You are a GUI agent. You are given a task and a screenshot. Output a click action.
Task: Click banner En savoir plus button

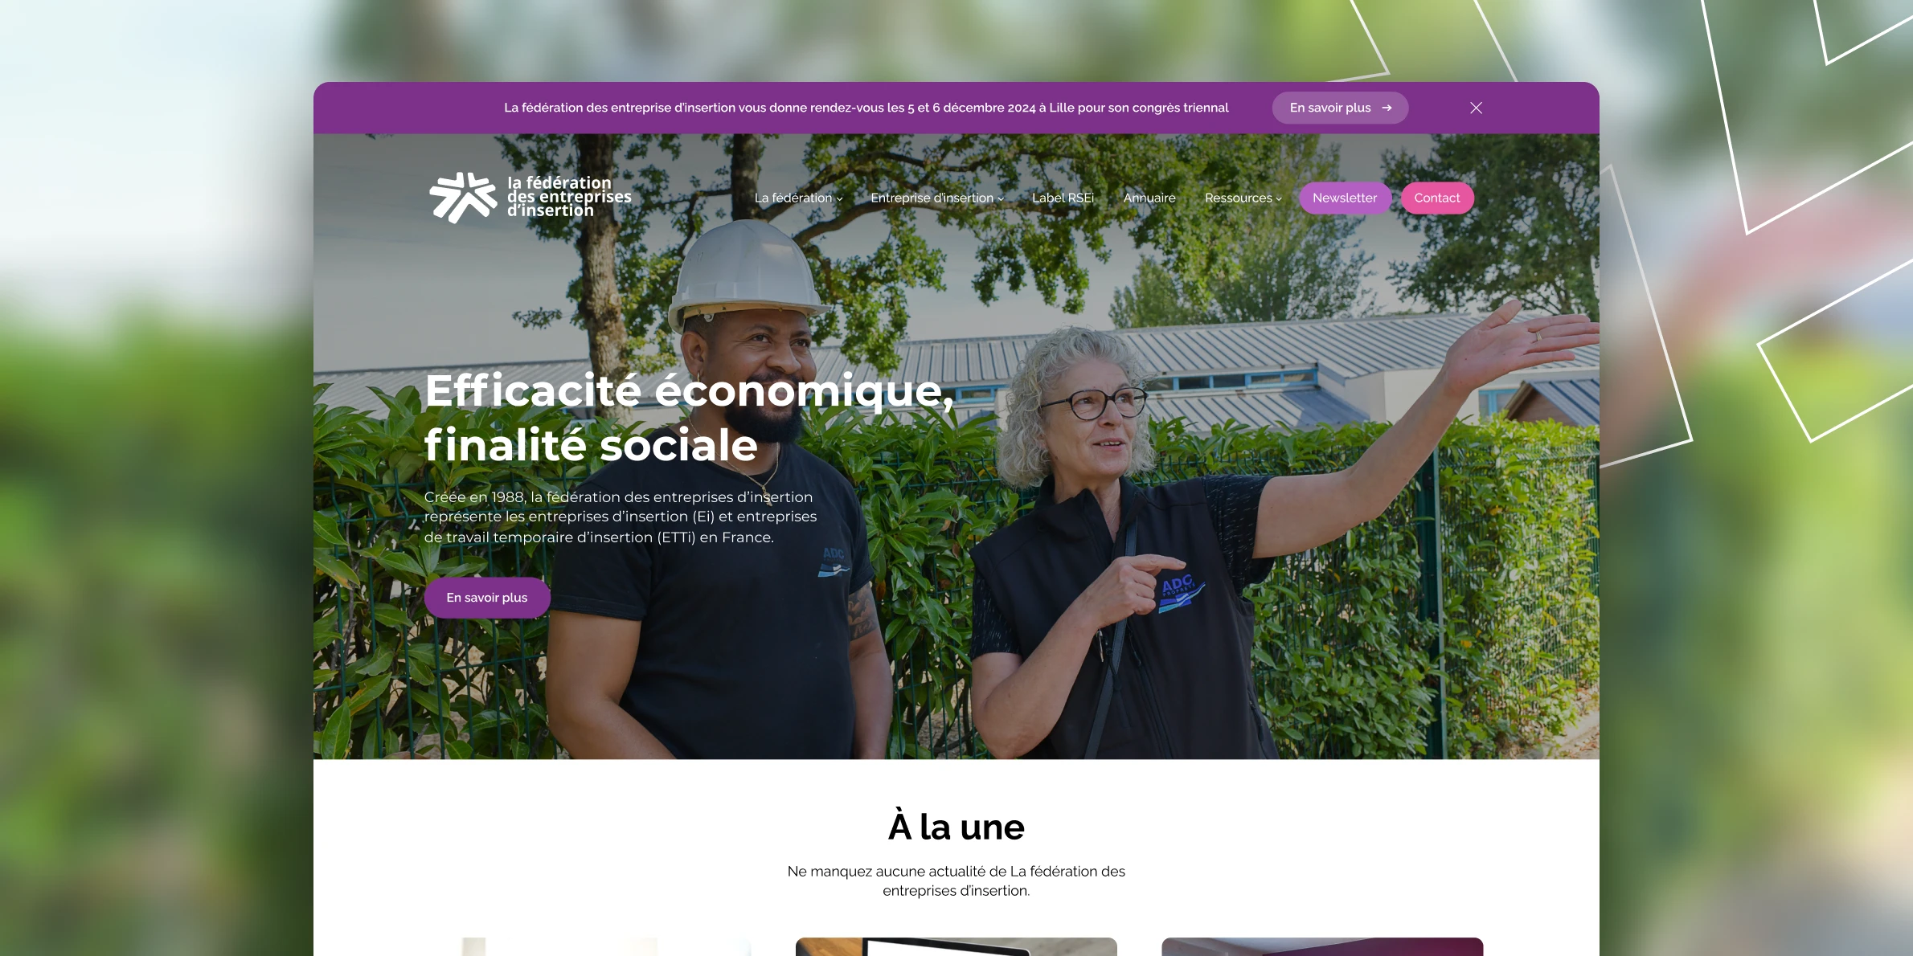tap(1340, 108)
